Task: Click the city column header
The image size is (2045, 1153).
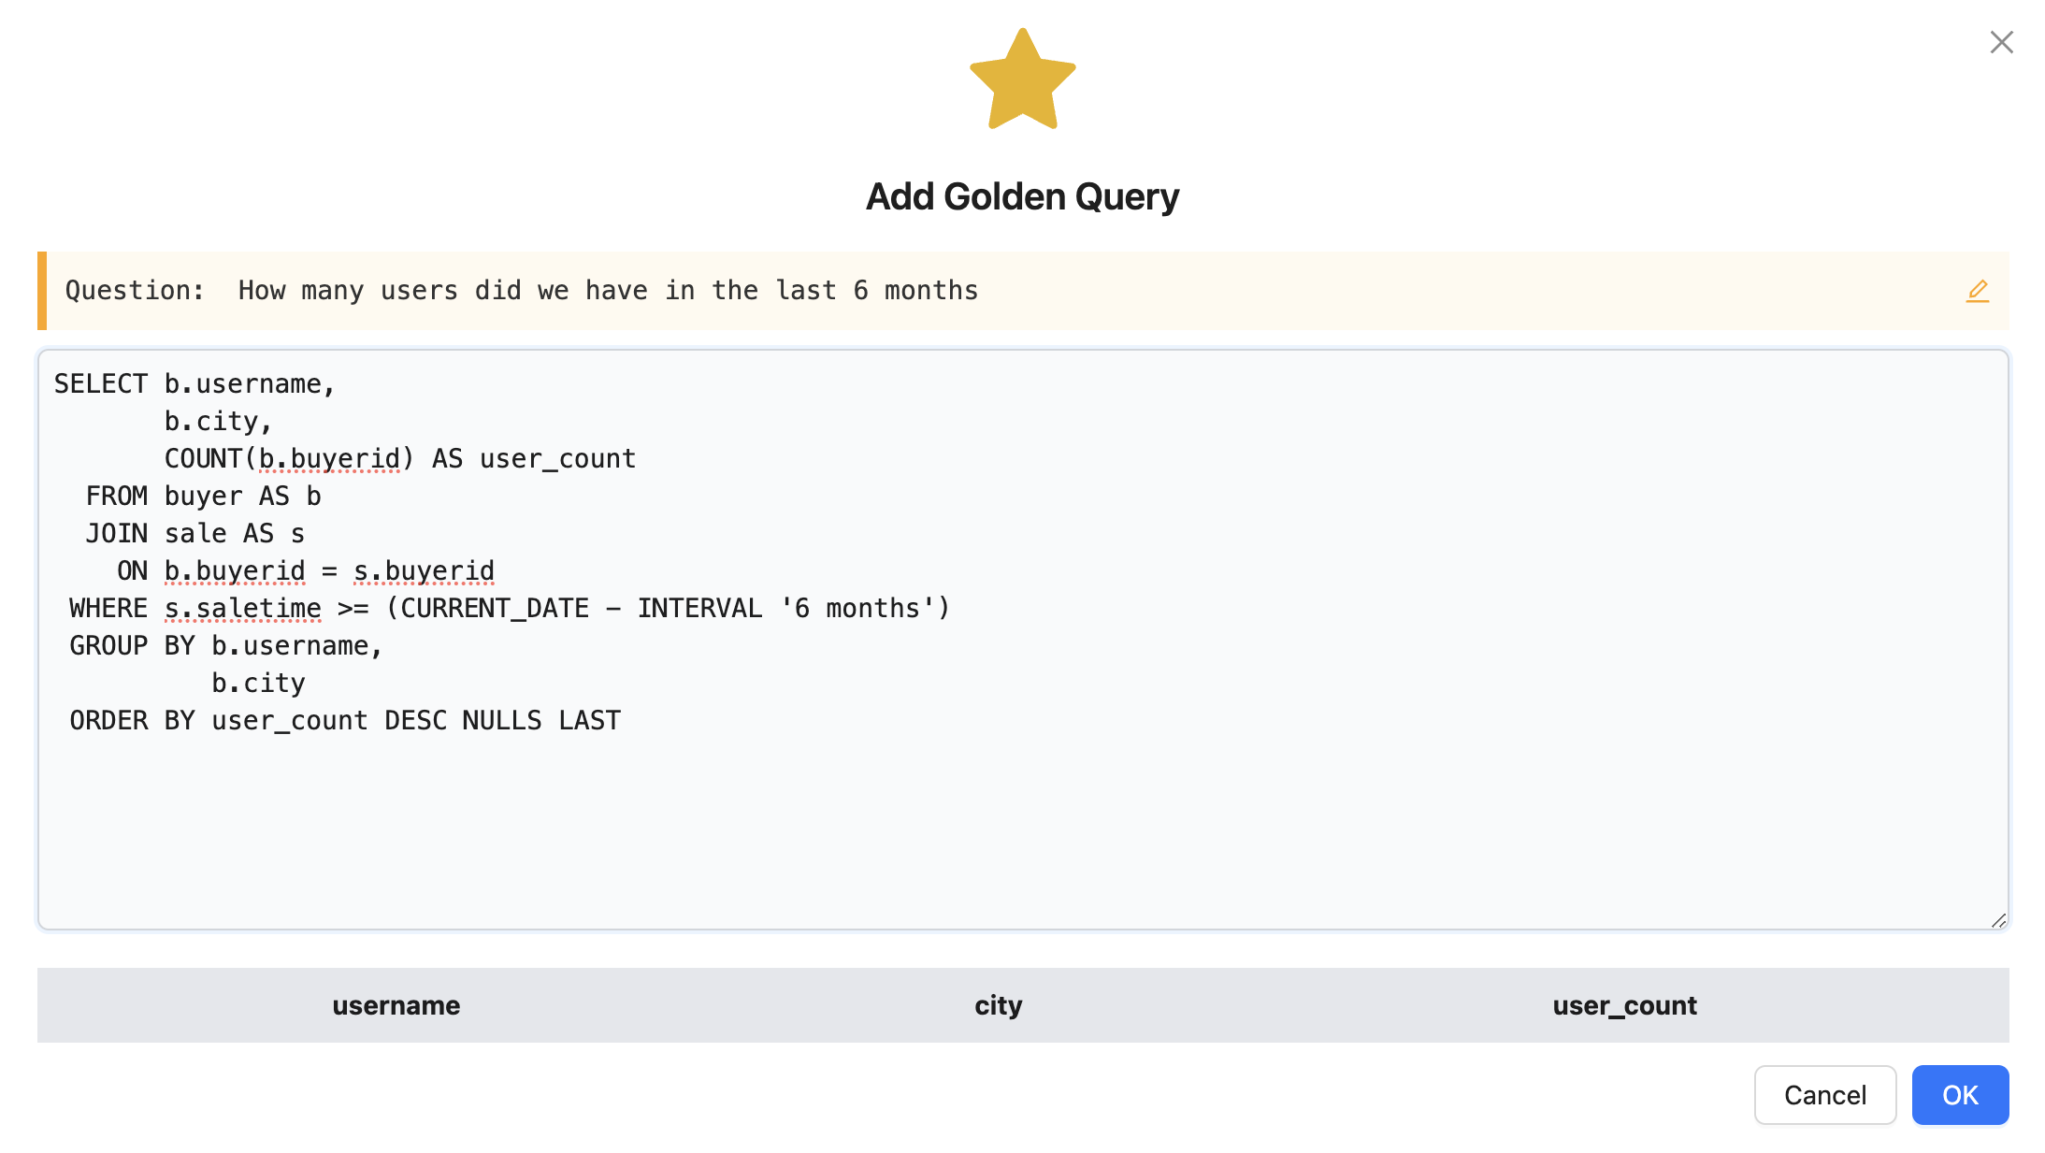Action: [1000, 1005]
